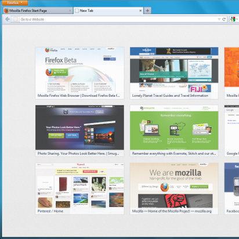
Task: Switch to Mozilla Firefox Start Page tab
Action: pos(38,10)
